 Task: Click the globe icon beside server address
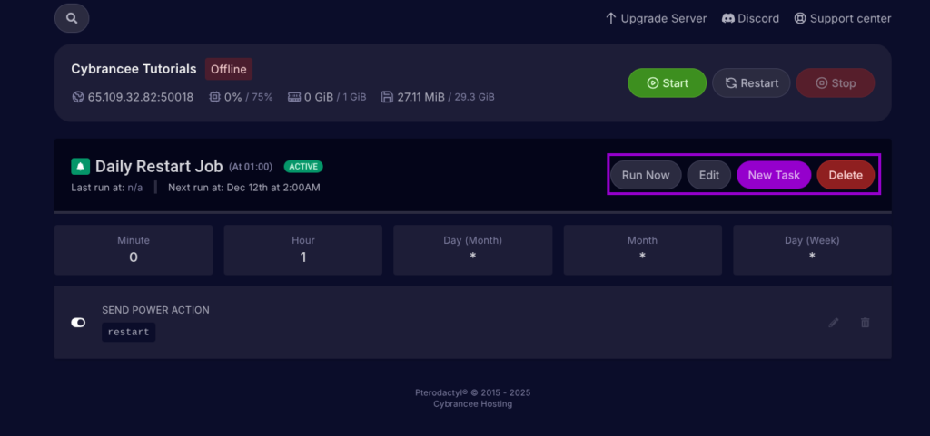coord(78,97)
